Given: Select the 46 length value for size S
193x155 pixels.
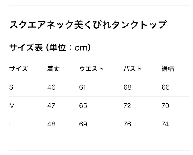Looking at the screenshot, I should click(x=52, y=87).
